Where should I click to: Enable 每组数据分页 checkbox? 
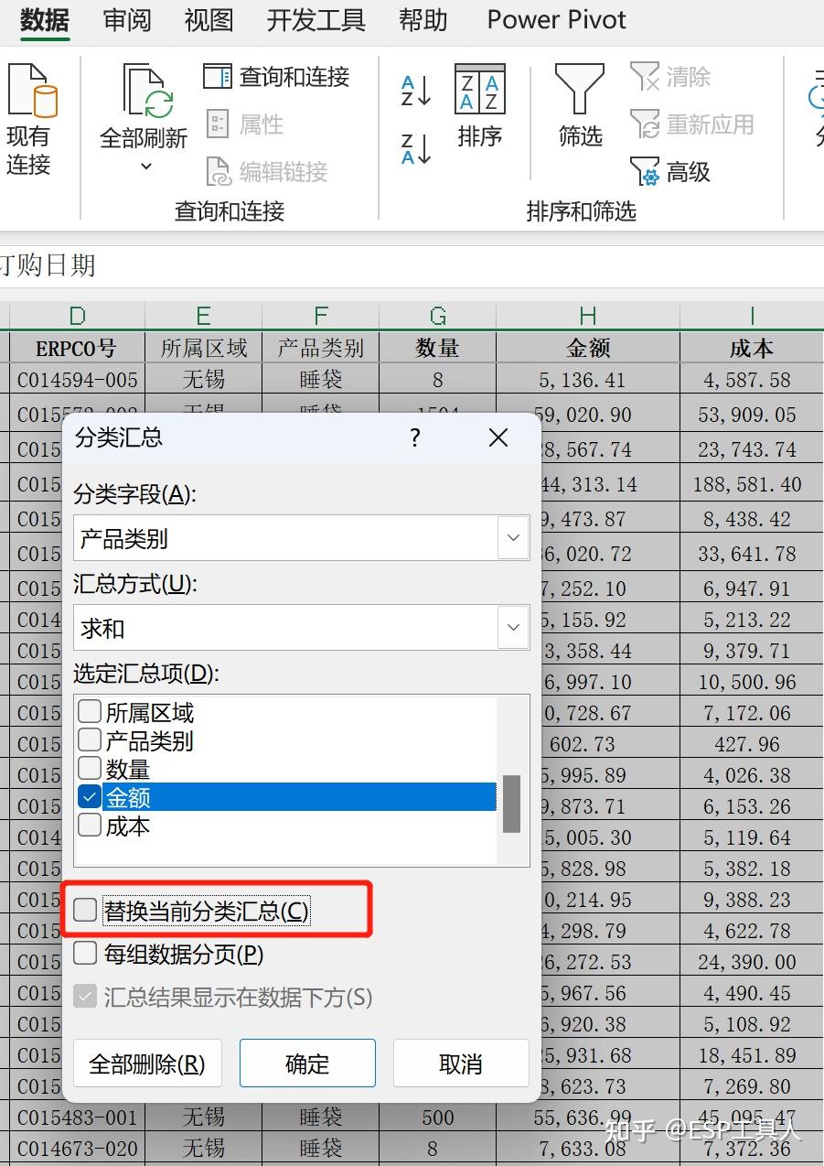(x=85, y=954)
